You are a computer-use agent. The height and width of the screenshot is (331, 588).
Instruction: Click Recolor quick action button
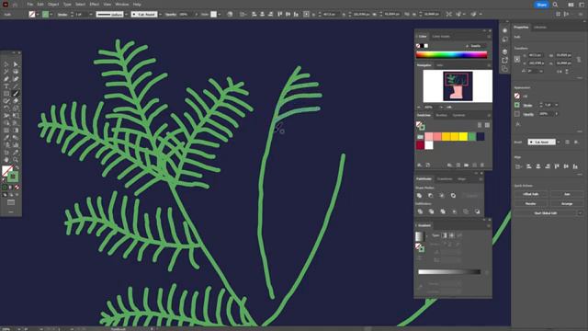[531, 203]
